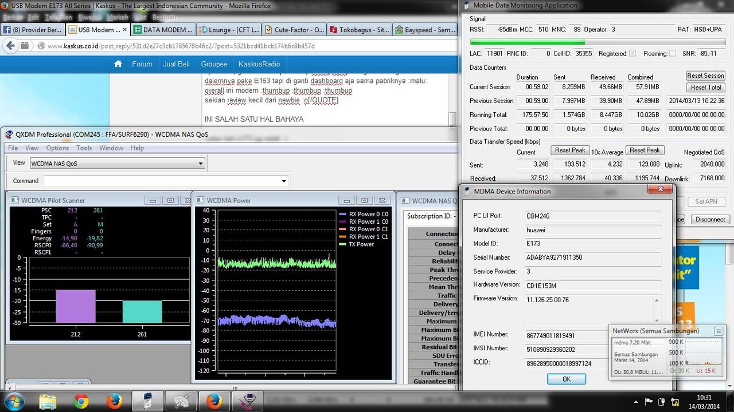Open the QXDM Tools menu
Screen dimensions: 734x412
84,148
